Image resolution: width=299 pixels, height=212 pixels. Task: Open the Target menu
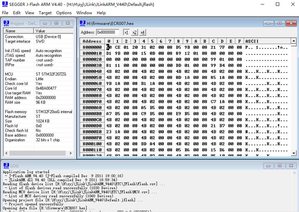(45, 13)
